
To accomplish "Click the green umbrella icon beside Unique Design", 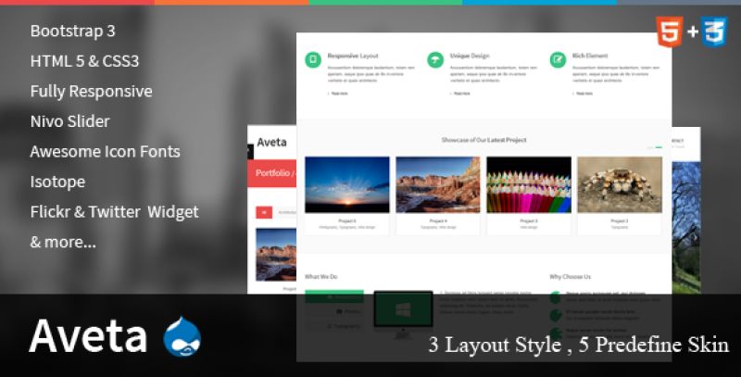I will pos(435,60).
